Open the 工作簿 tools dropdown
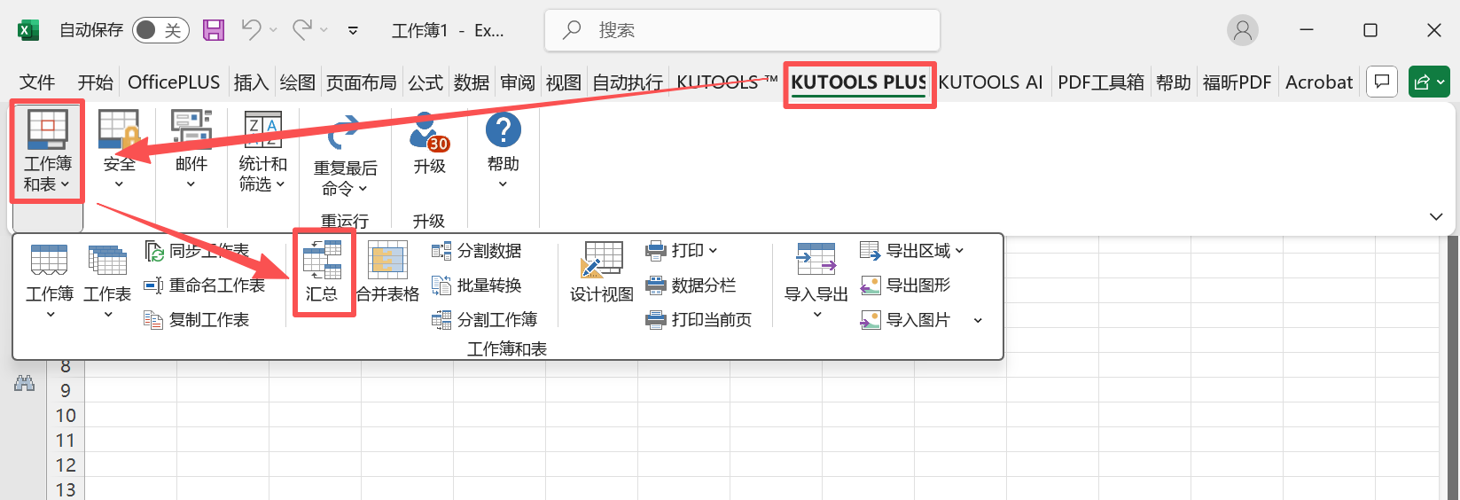This screenshot has height=500, width=1460. (x=50, y=282)
